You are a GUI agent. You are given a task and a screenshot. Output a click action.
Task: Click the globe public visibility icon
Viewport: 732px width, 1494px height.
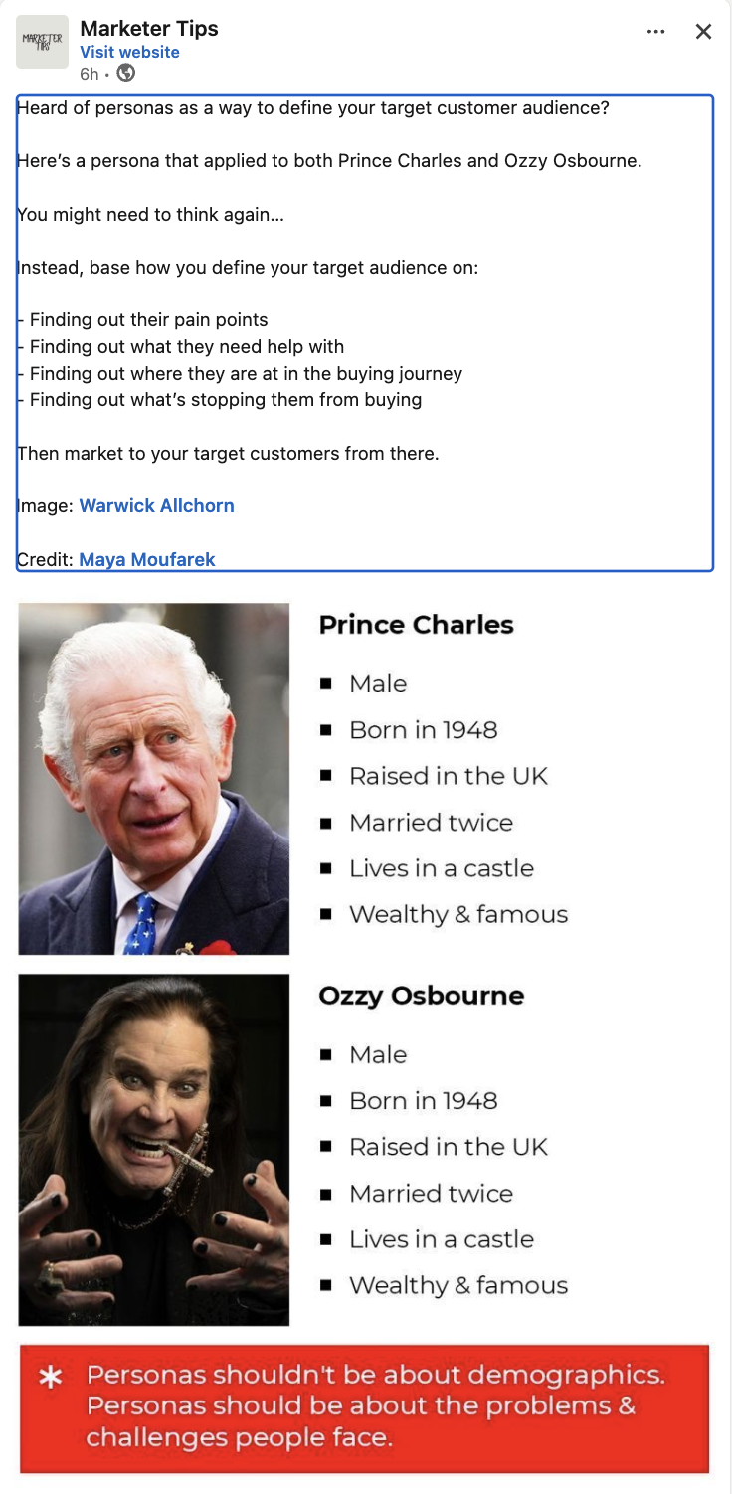click(x=126, y=73)
